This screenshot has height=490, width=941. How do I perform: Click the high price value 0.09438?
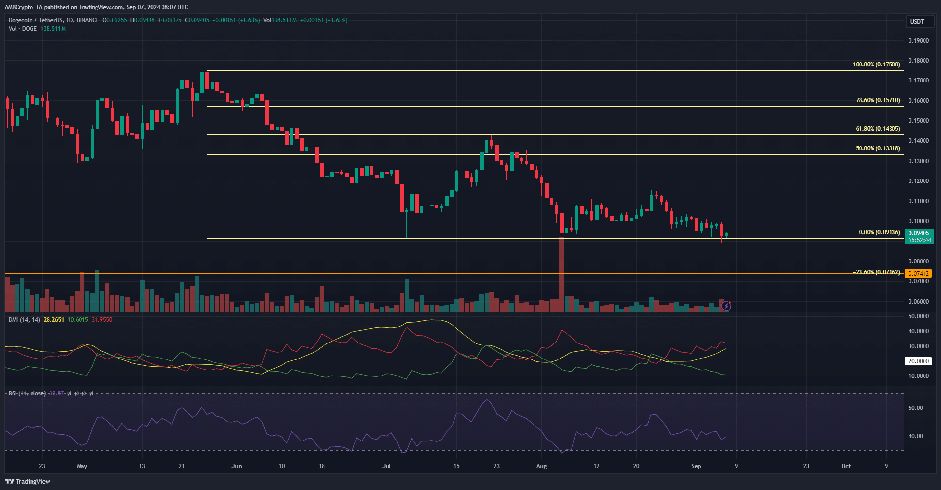pos(145,20)
